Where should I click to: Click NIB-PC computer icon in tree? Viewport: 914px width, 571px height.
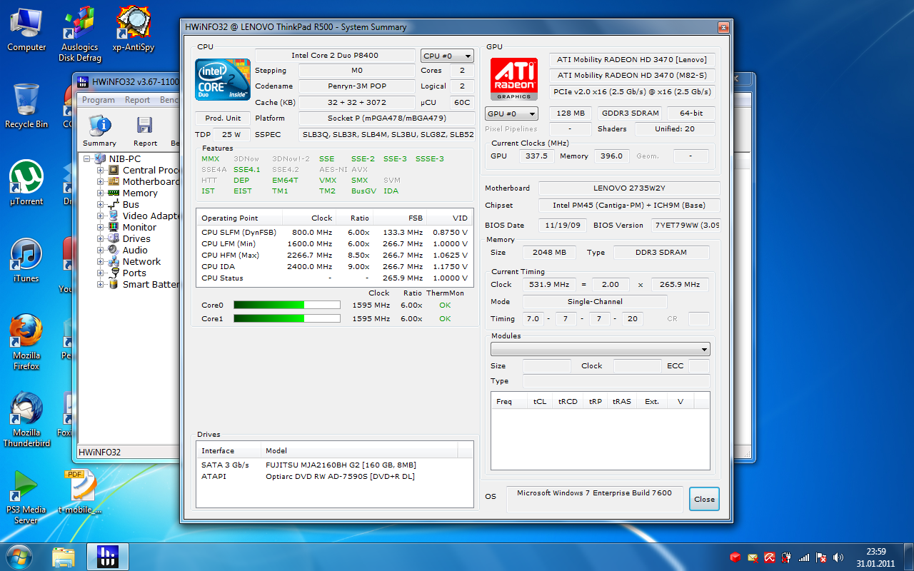pos(101,158)
